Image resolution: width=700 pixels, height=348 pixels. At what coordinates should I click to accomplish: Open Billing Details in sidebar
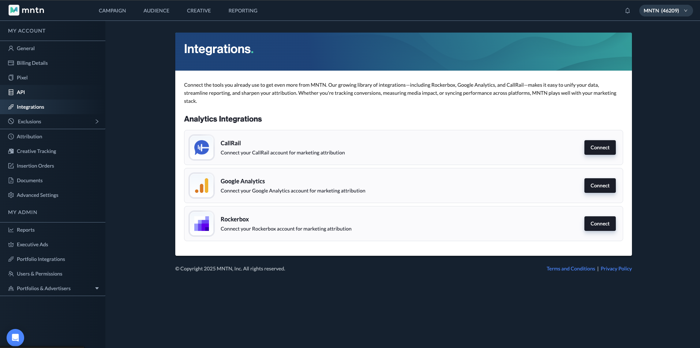coord(32,63)
